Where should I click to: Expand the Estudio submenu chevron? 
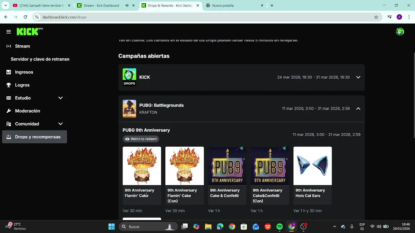tap(60, 98)
